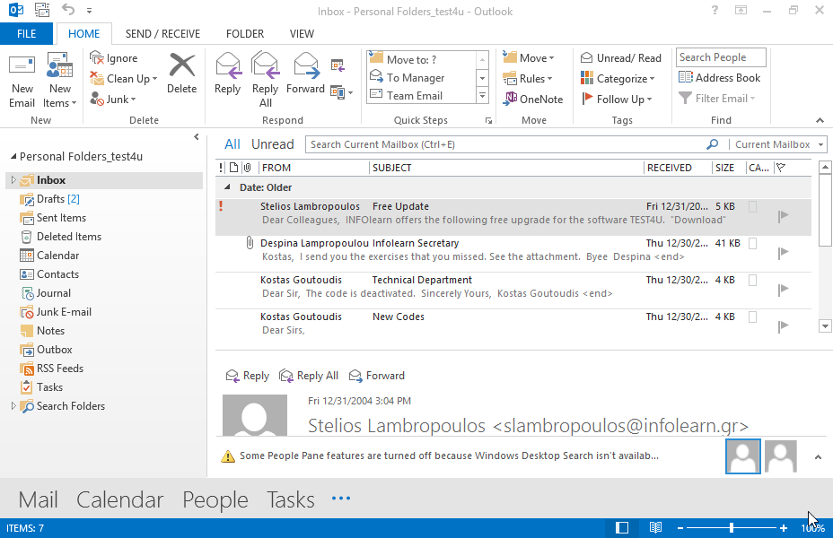
Task: Expand the People Pane
Action: tap(818, 456)
